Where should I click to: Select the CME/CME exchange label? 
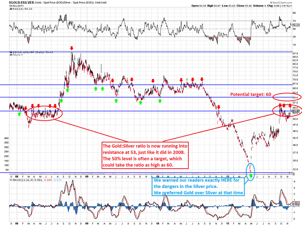tap(100, 3)
